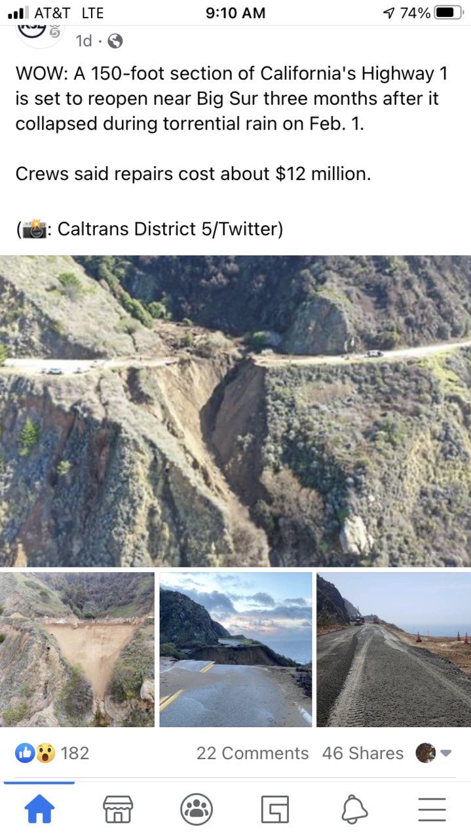Open the Marketplace storefront icon
The height and width of the screenshot is (837, 471).
(x=118, y=810)
